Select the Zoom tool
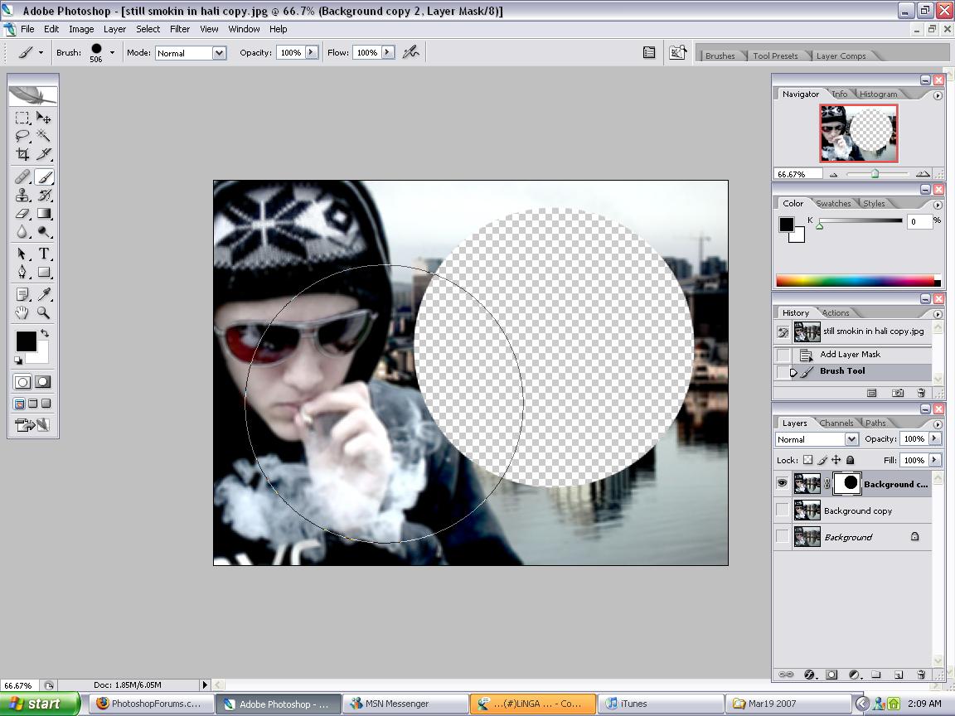Screen dimensions: 955x716 (x=45, y=313)
